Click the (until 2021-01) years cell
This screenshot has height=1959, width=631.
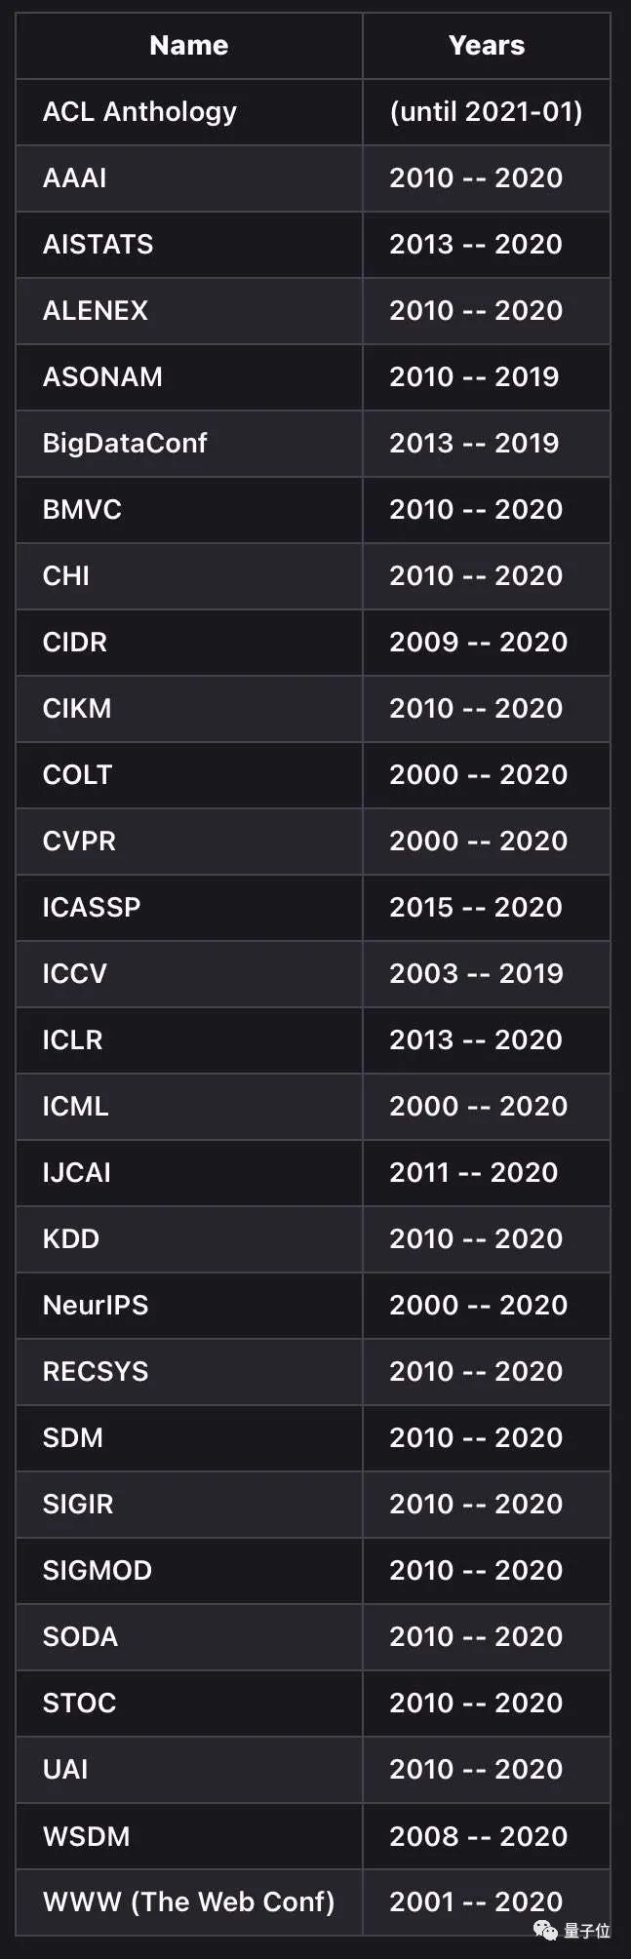tap(486, 111)
